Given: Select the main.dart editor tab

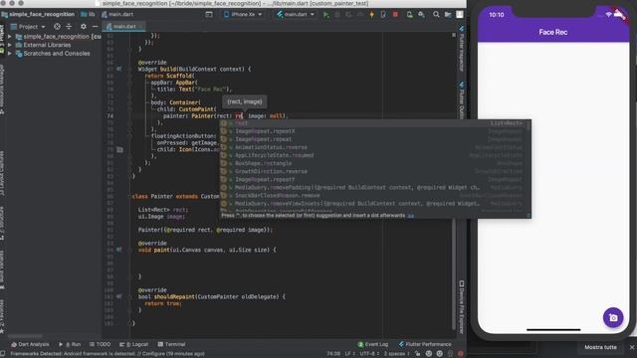Looking at the screenshot, I should click(124, 27).
